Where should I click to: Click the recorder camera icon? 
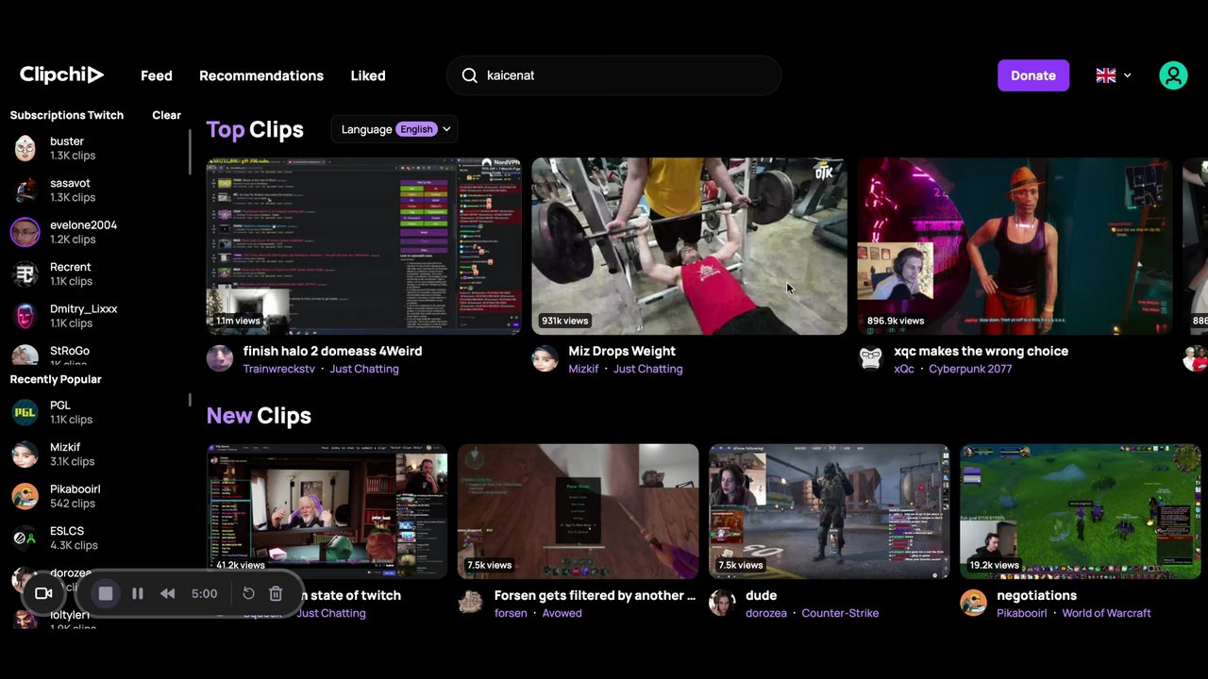click(43, 593)
